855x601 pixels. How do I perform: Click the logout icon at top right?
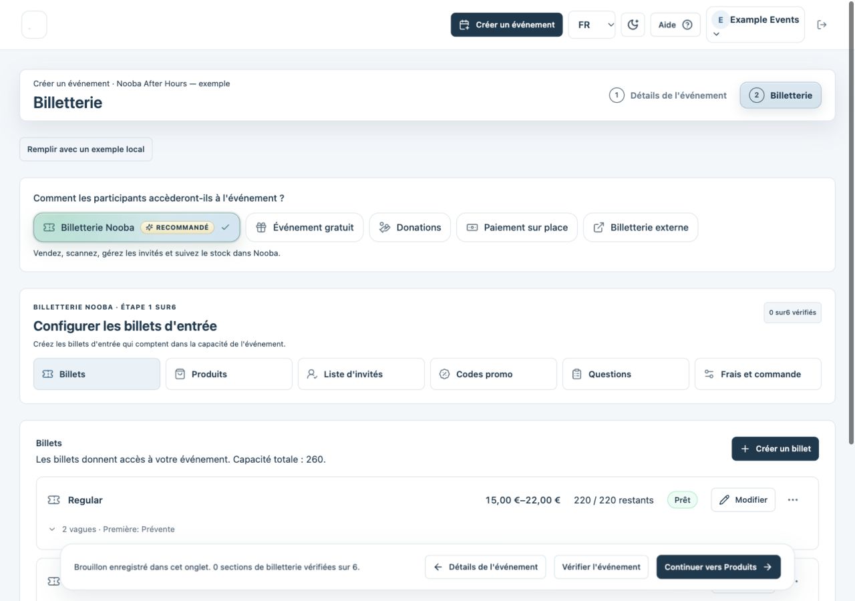click(822, 25)
